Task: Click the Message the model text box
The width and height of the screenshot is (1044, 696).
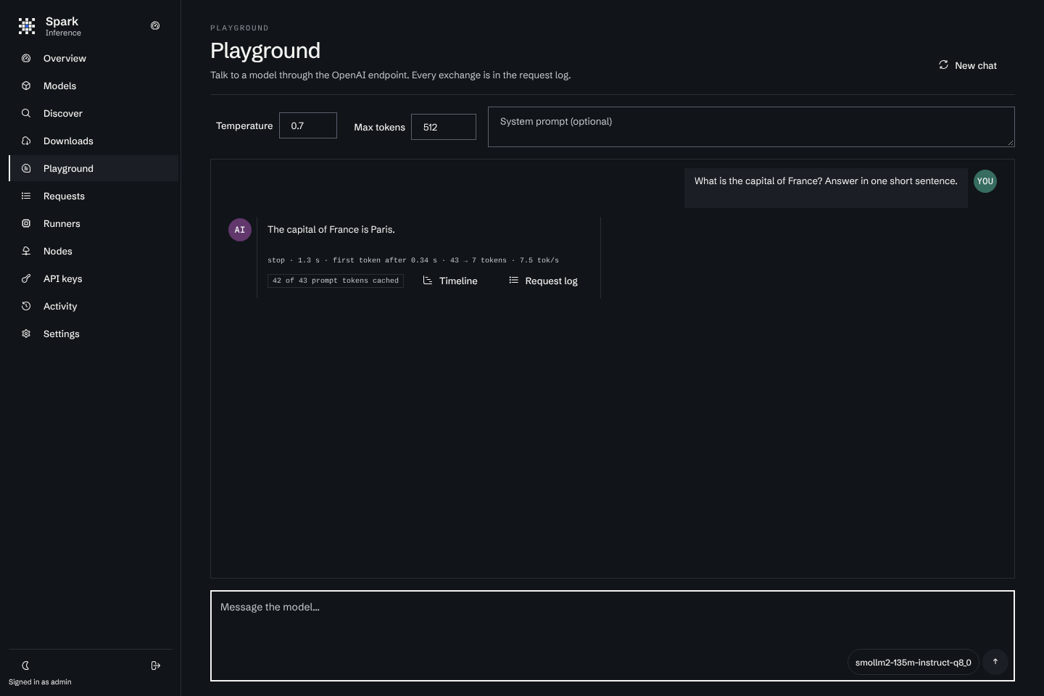Action: click(x=613, y=636)
